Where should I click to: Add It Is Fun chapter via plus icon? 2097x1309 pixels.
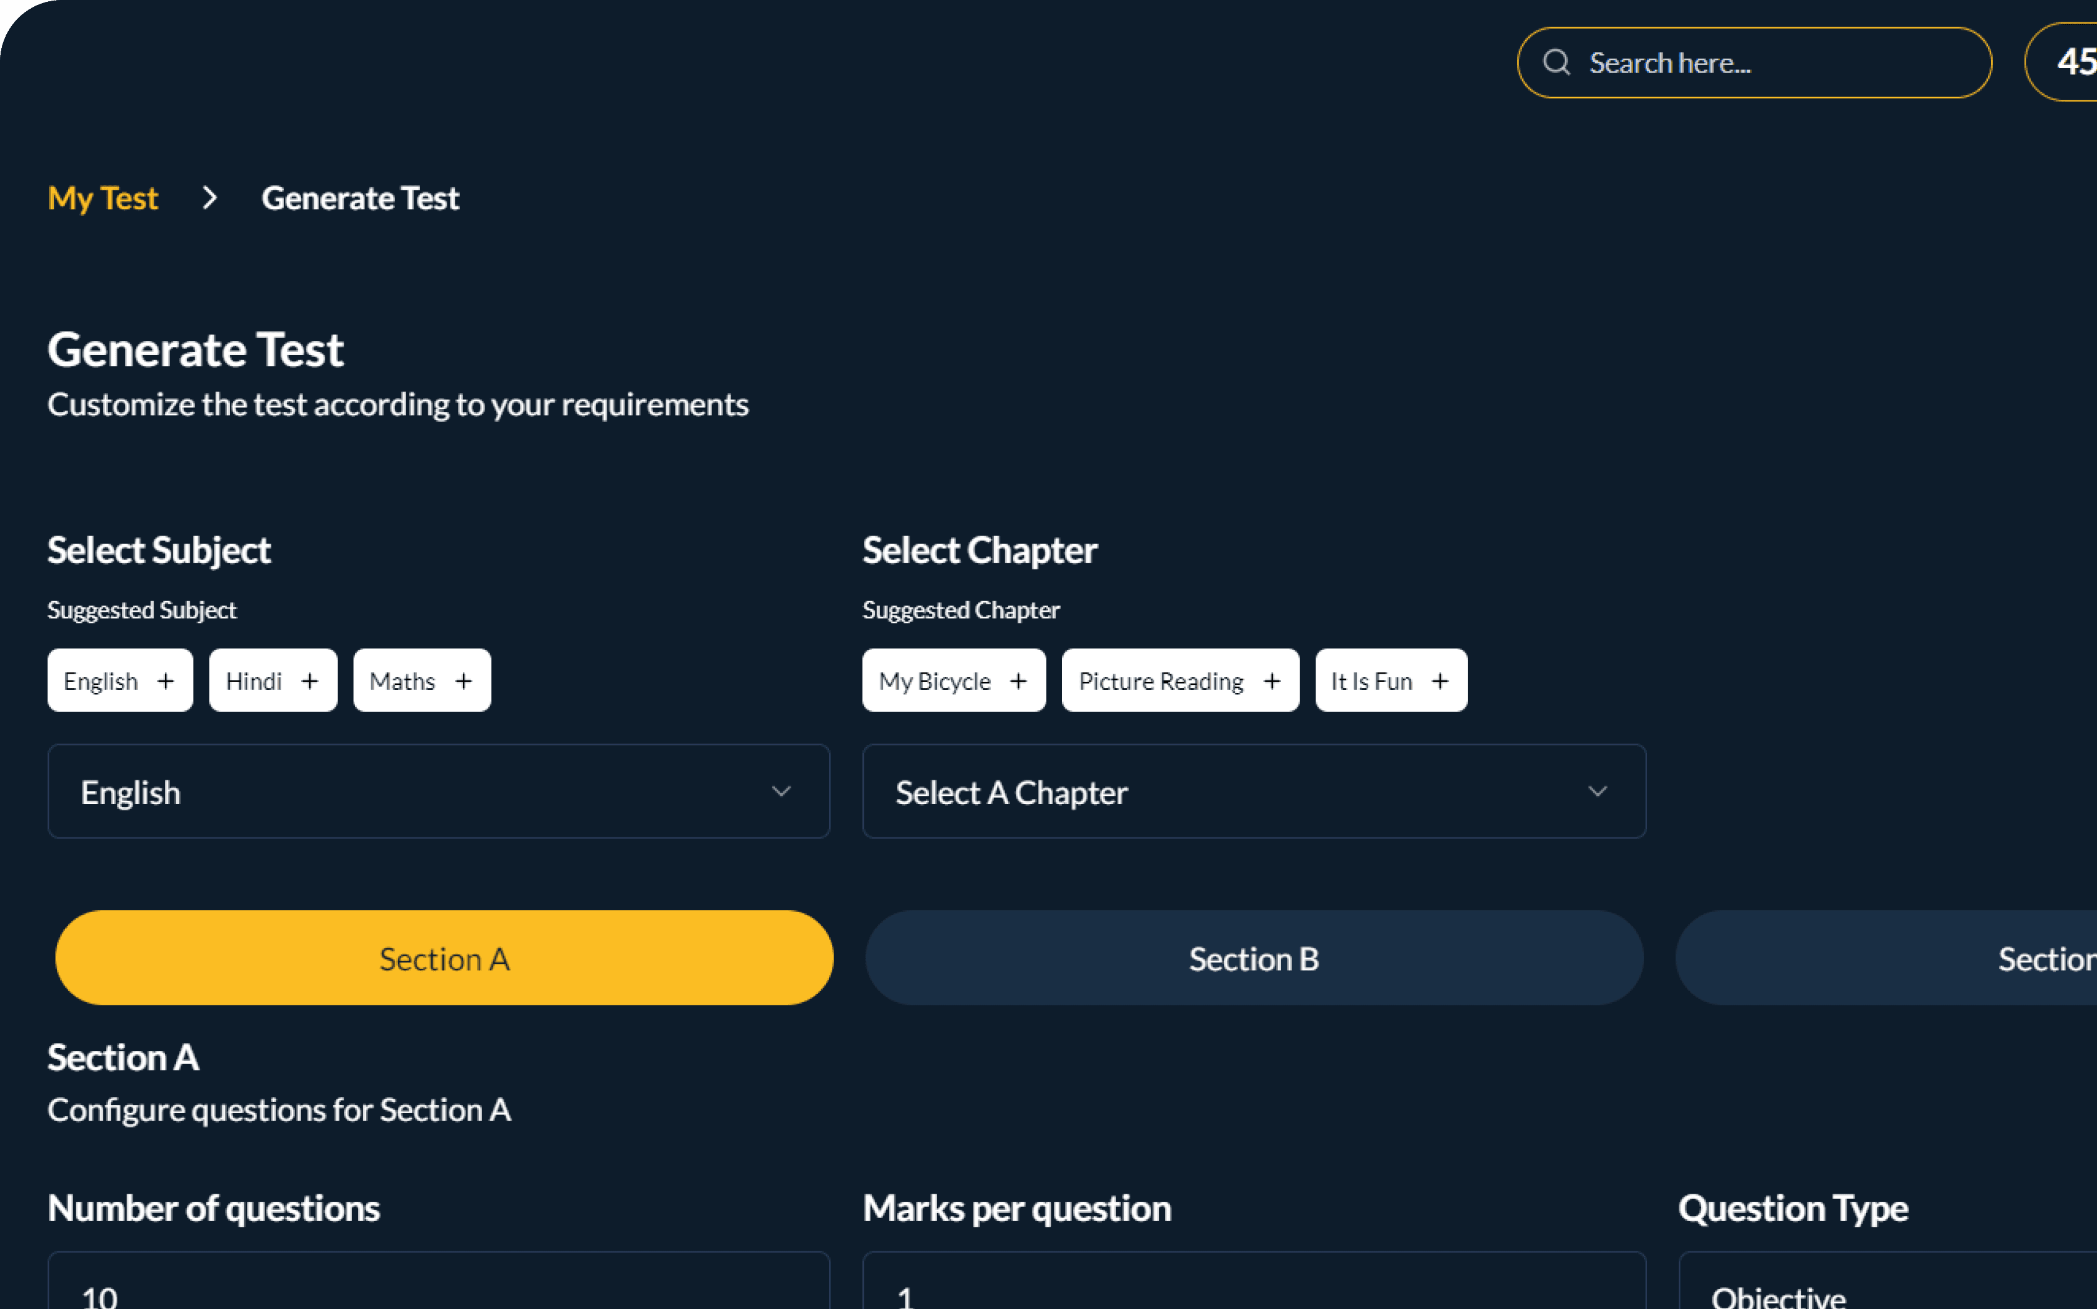1440,681
